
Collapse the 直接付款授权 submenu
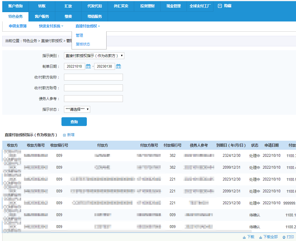88,26
